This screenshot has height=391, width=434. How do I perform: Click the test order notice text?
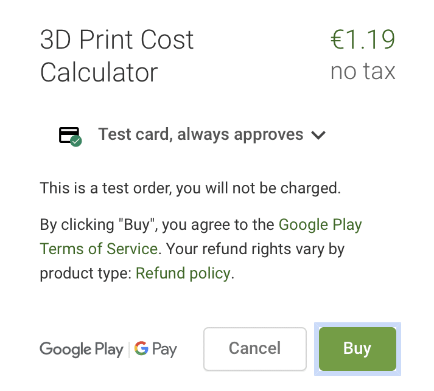(x=191, y=189)
